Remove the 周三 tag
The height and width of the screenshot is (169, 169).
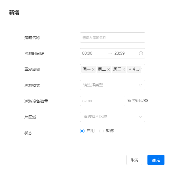tap(124, 69)
